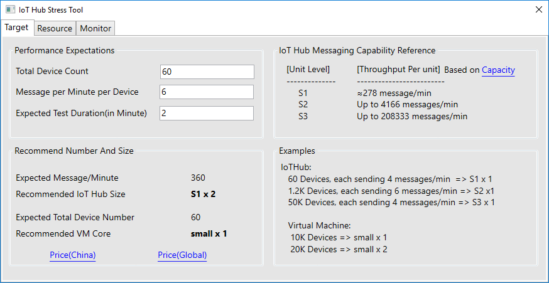The width and height of the screenshot is (549, 283).
Task: Click the '1.2K Devices' example line
Action: pyautogui.click(x=391, y=191)
